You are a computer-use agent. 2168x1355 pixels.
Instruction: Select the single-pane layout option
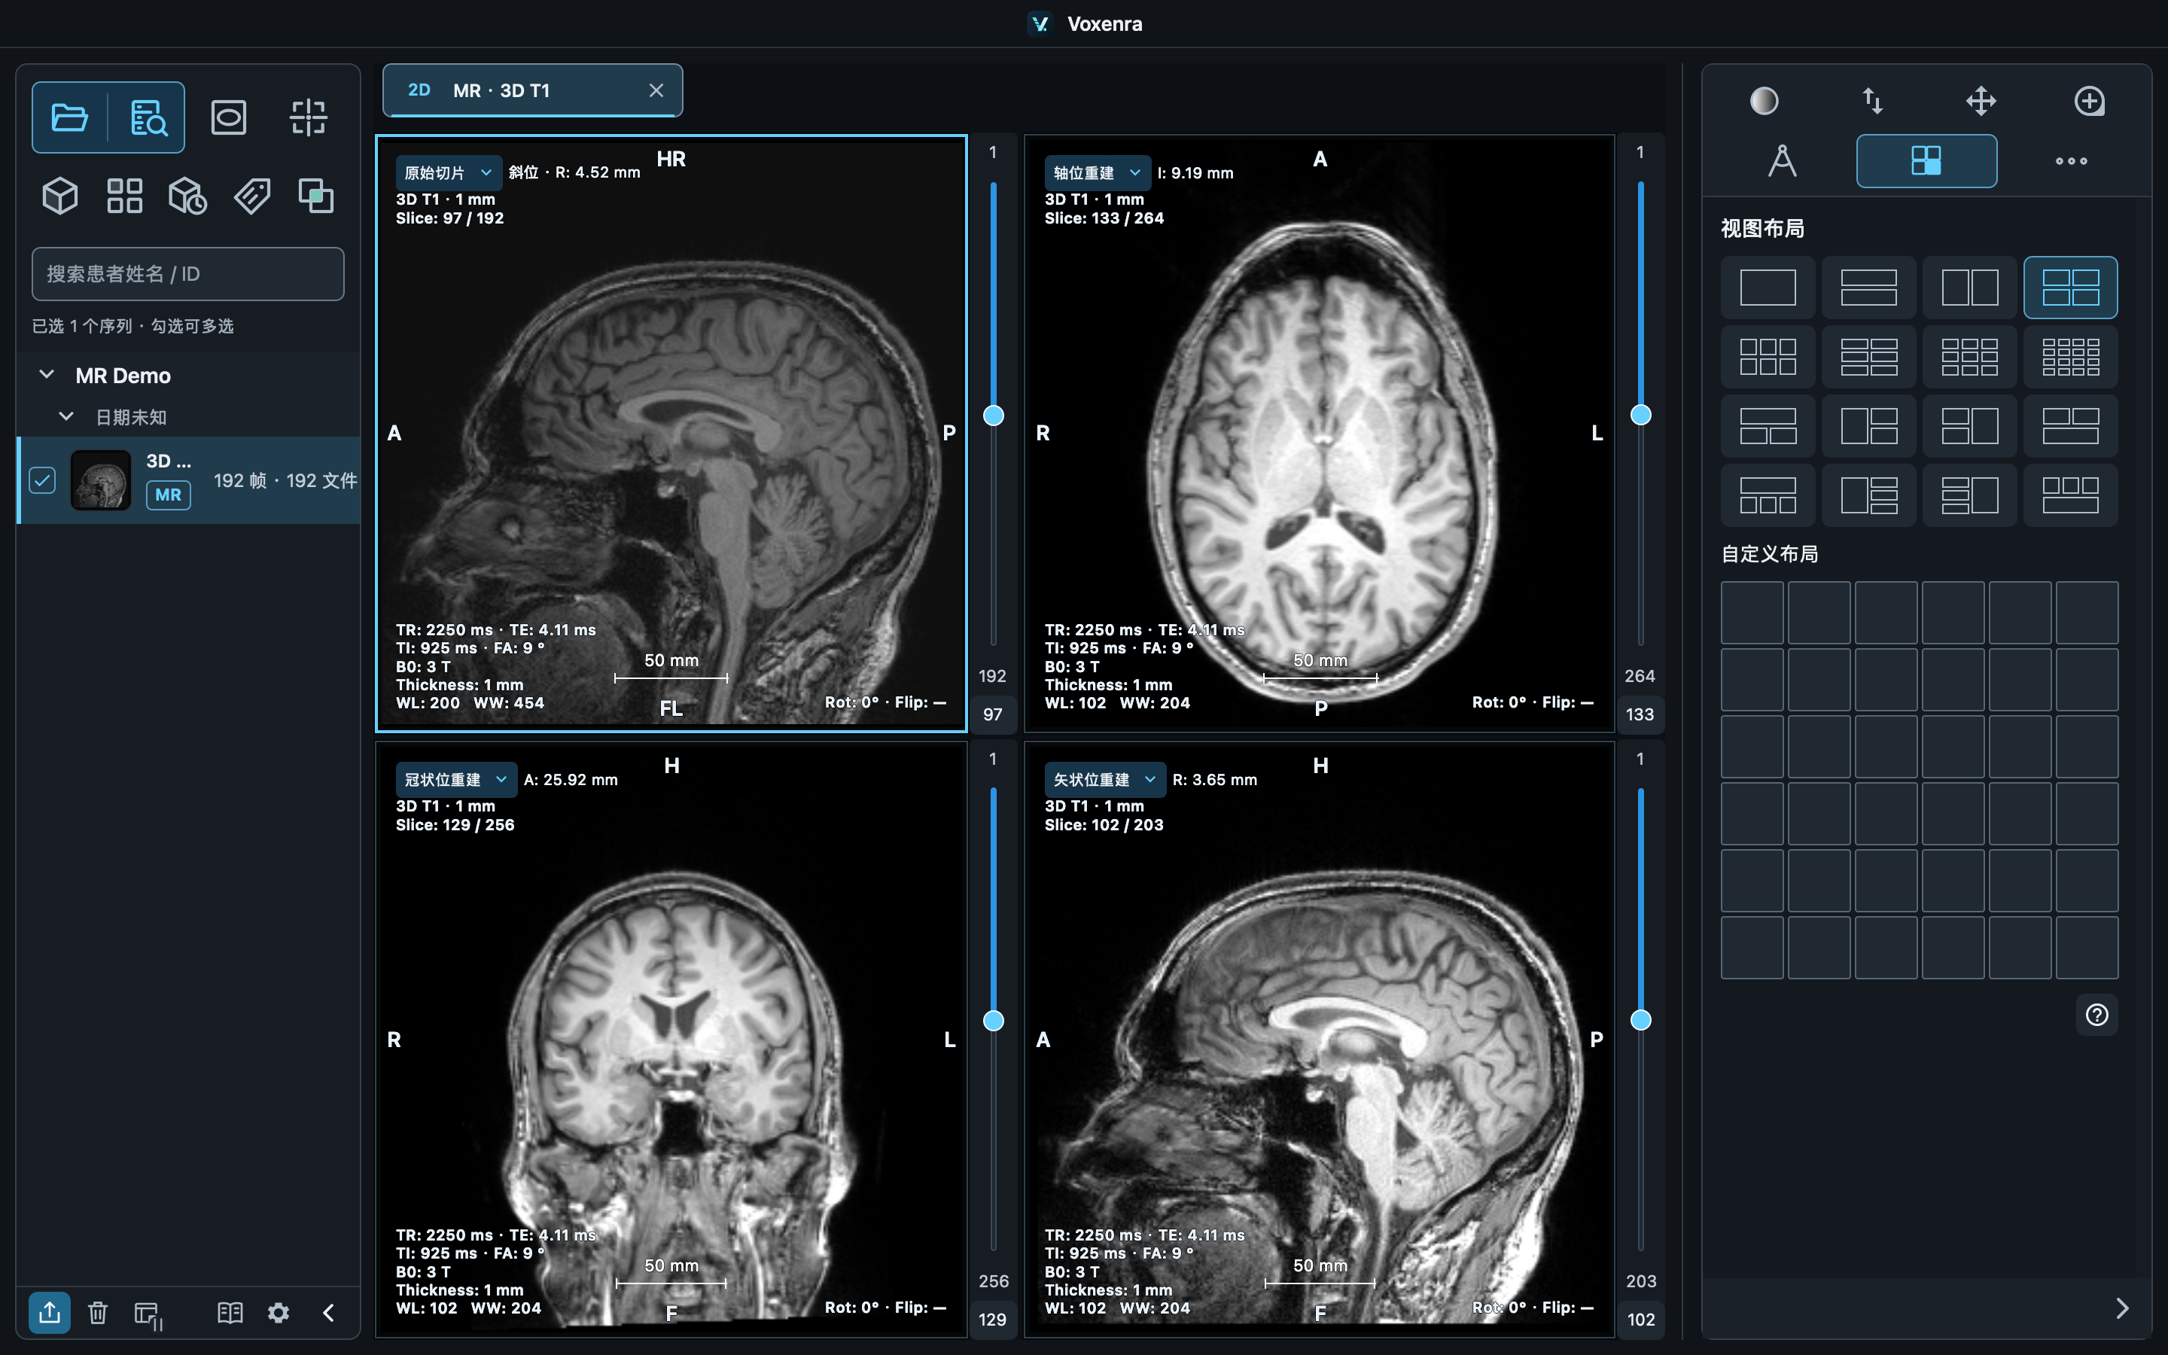click(1768, 288)
